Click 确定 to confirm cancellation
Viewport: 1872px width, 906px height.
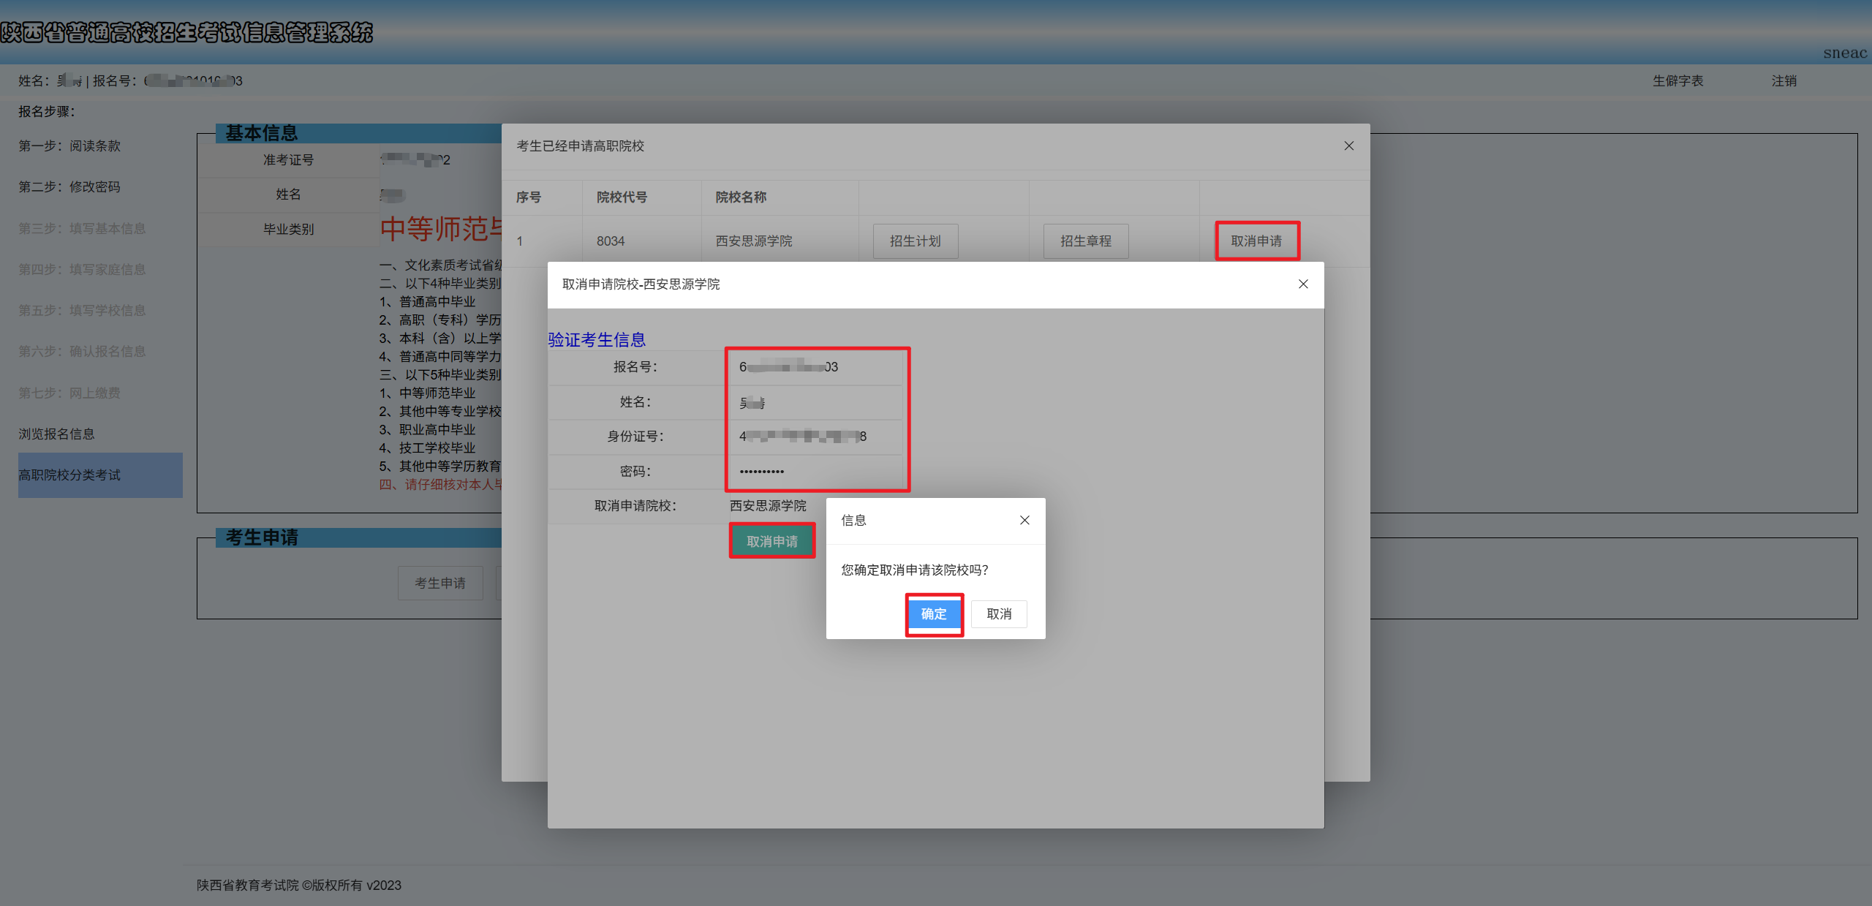[934, 614]
